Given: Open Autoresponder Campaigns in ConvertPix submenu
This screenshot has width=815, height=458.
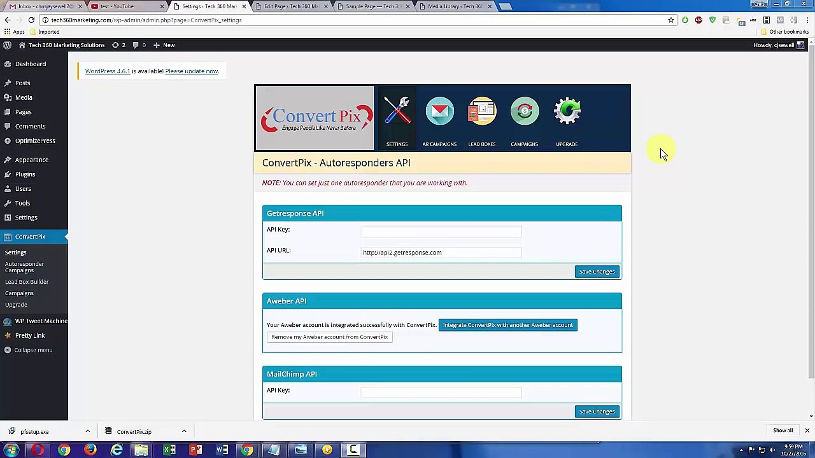Looking at the screenshot, I should pyautogui.click(x=25, y=267).
